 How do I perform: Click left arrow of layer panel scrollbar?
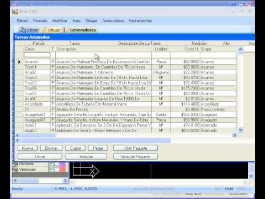pos(15,180)
